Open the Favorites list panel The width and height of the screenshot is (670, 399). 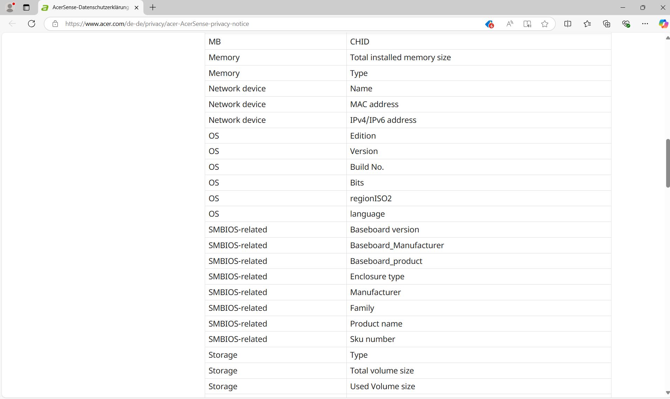587,24
